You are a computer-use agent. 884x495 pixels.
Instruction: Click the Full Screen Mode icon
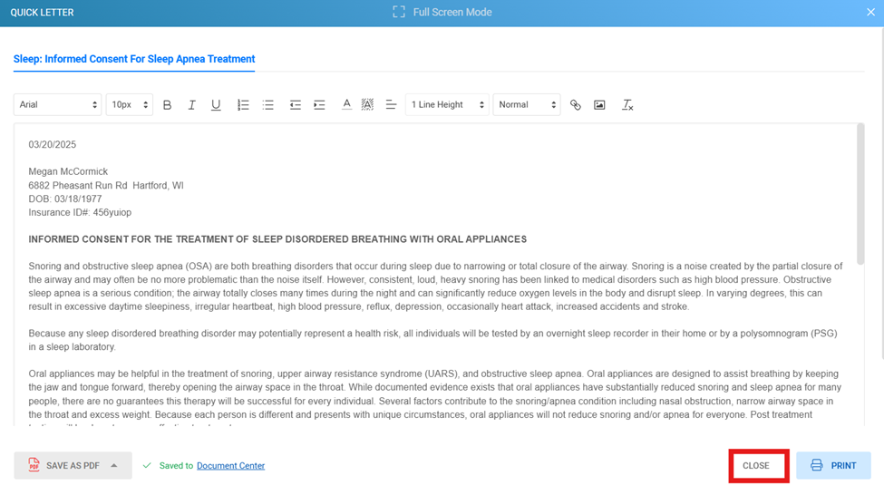click(x=399, y=12)
